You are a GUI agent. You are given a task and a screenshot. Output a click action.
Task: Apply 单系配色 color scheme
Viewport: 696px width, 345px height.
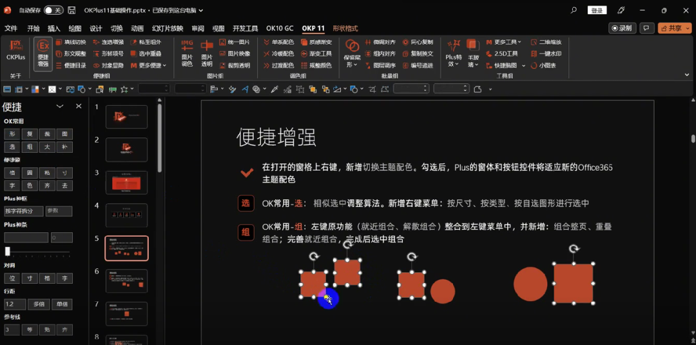point(279,42)
